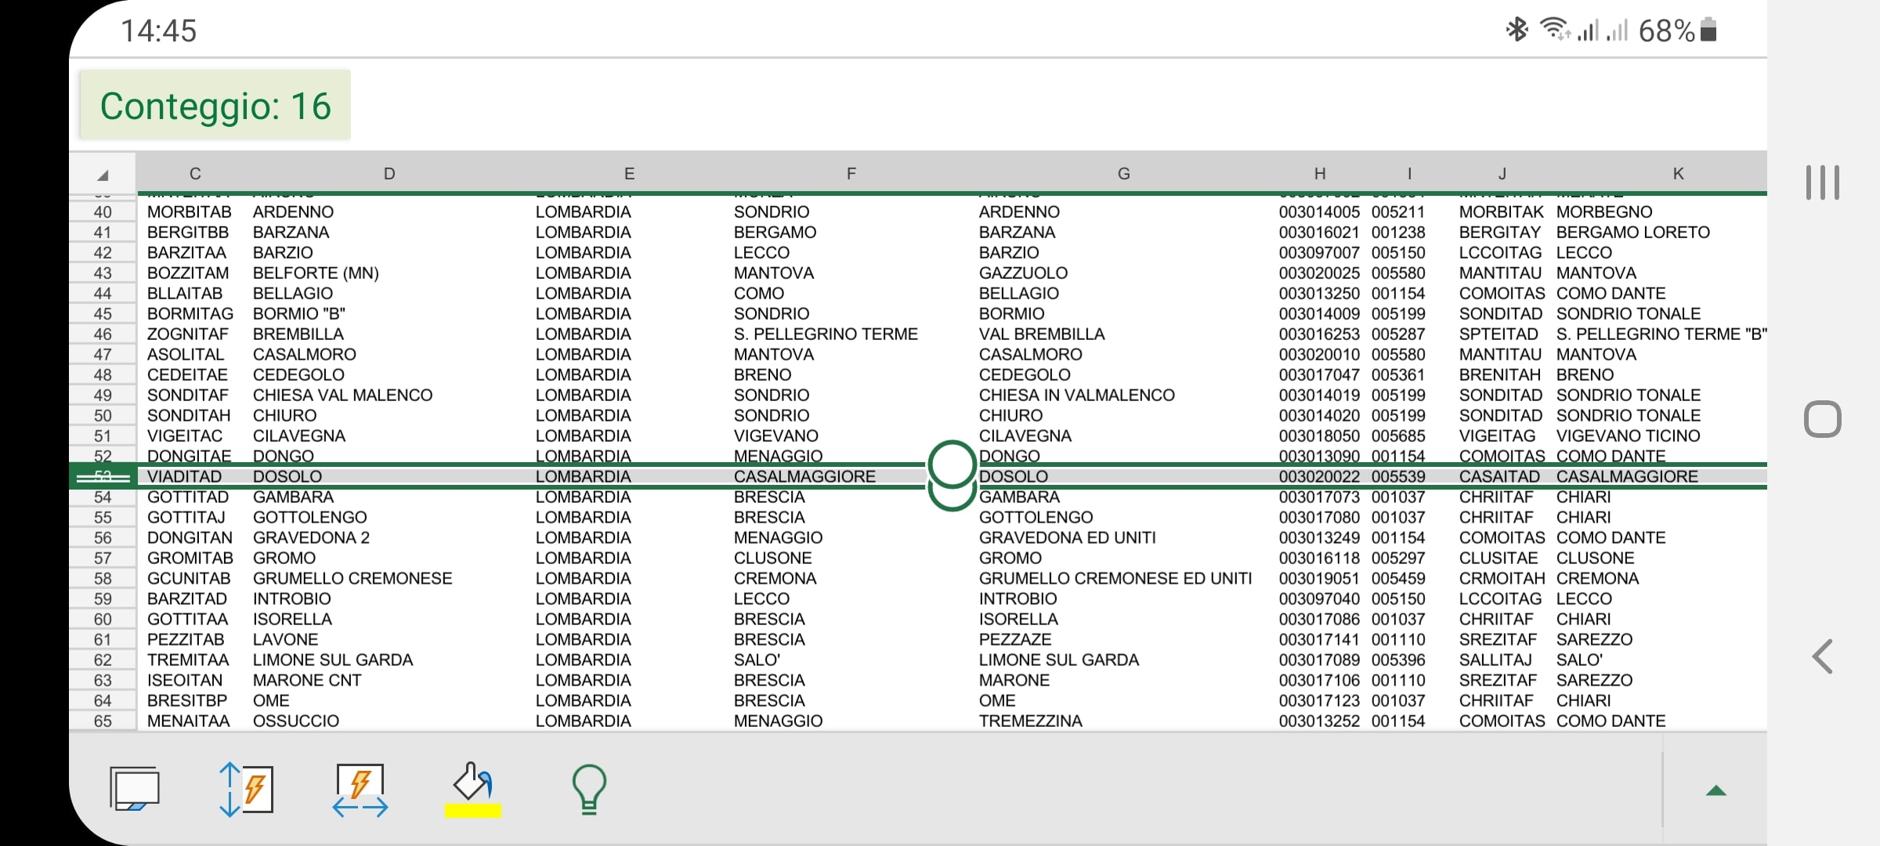
Task: Tap the AutoFit row height icon
Action: 246,789
